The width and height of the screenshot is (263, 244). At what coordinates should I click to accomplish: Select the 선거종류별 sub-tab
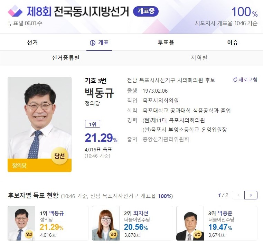coord(66,58)
